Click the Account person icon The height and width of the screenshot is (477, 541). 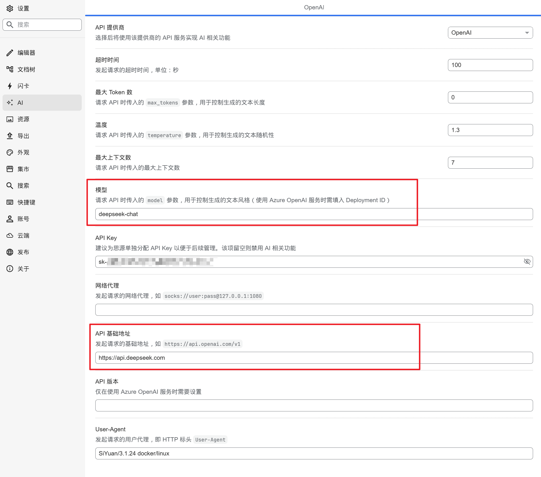pyautogui.click(x=10, y=219)
